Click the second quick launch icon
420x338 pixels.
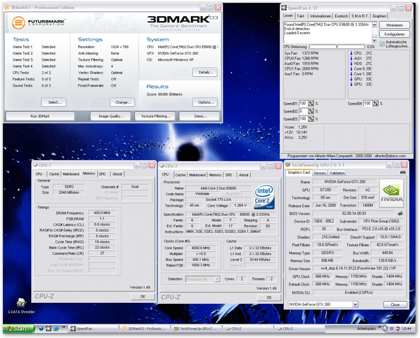click(48, 329)
